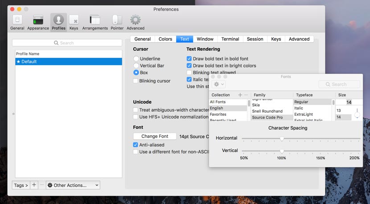Choose the Source Code Pro family
The height and width of the screenshot is (204, 370).
click(271, 117)
